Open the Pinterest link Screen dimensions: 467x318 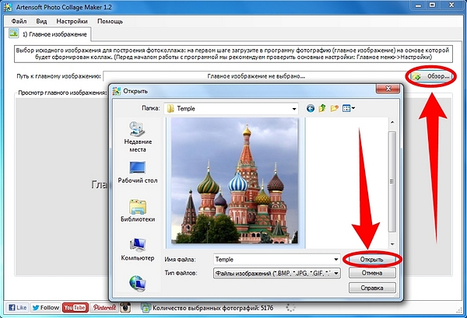coord(104,308)
